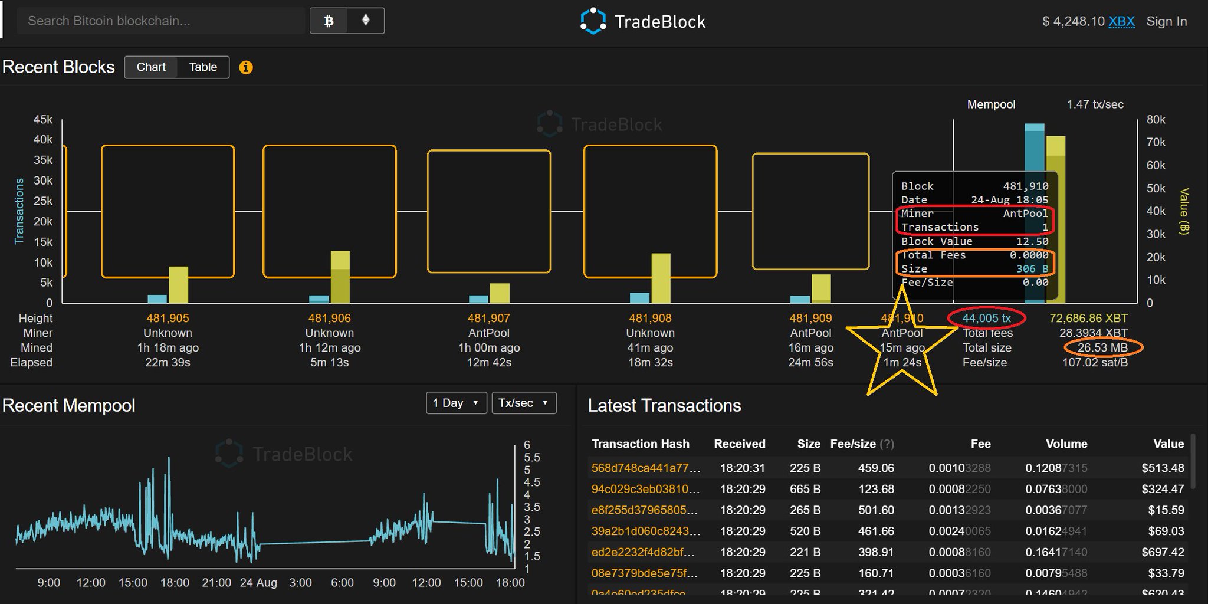Open transaction e8f255d37965805…
This screenshot has height=604, width=1208.
pos(646,510)
